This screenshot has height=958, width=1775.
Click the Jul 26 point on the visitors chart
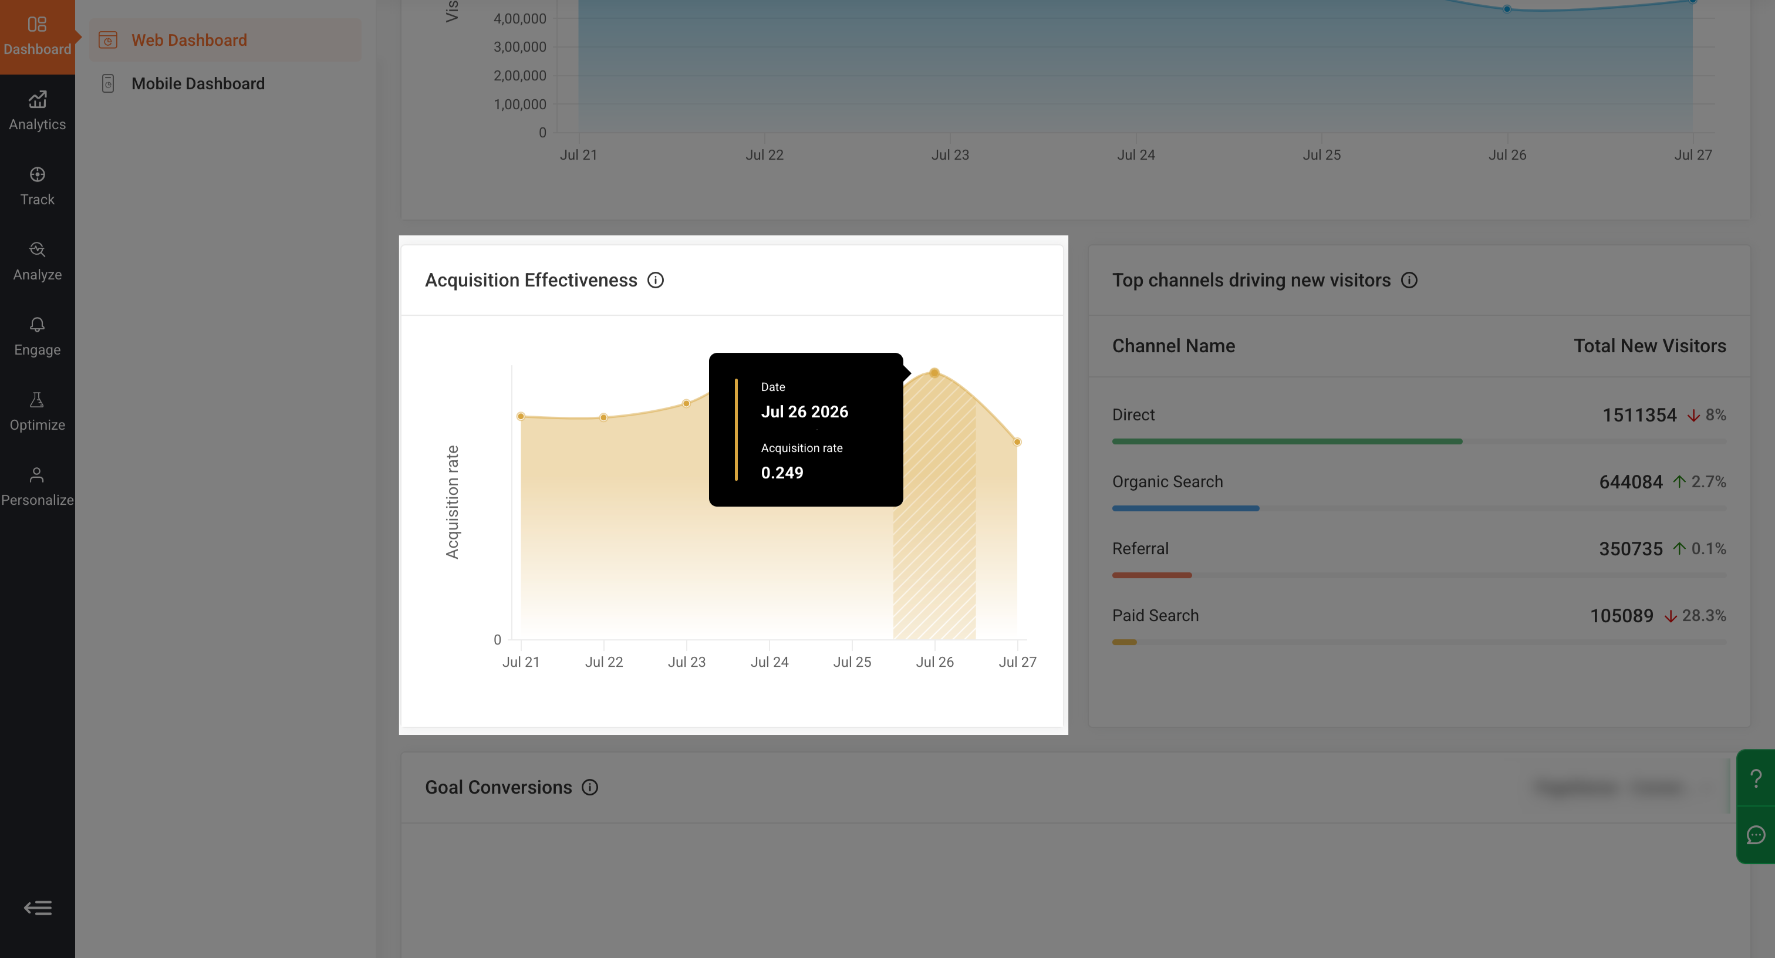[x=1507, y=9]
